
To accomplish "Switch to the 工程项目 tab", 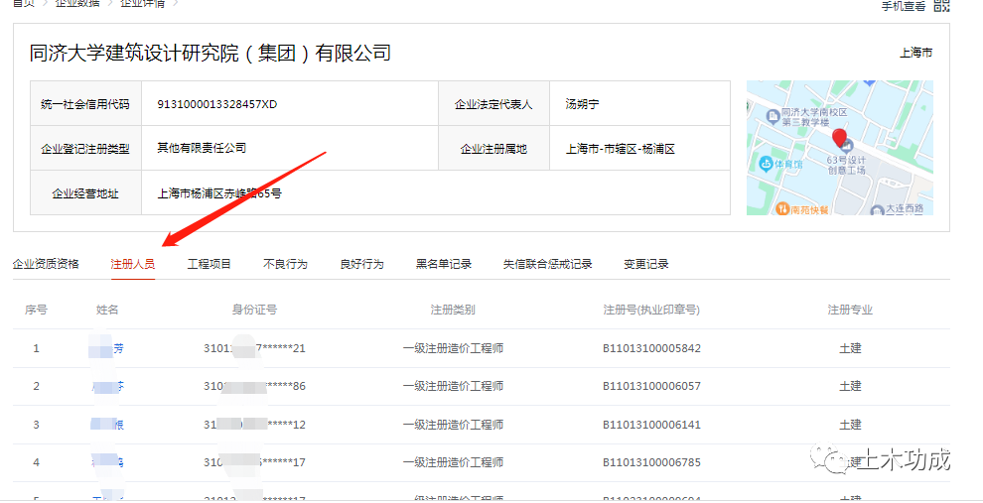I will click(210, 264).
